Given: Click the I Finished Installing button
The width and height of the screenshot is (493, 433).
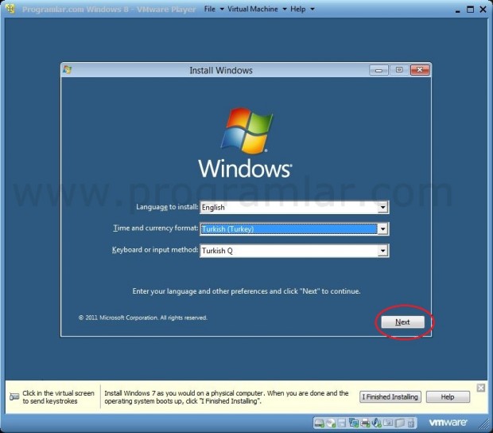Looking at the screenshot, I should [x=390, y=397].
